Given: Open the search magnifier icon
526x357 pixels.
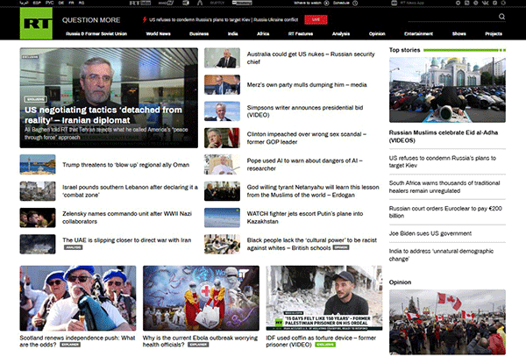Looking at the screenshot, I should click(501, 17).
